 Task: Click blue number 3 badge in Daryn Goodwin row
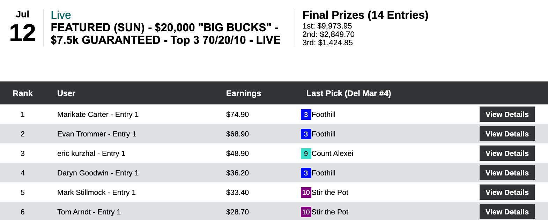pyautogui.click(x=306, y=173)
